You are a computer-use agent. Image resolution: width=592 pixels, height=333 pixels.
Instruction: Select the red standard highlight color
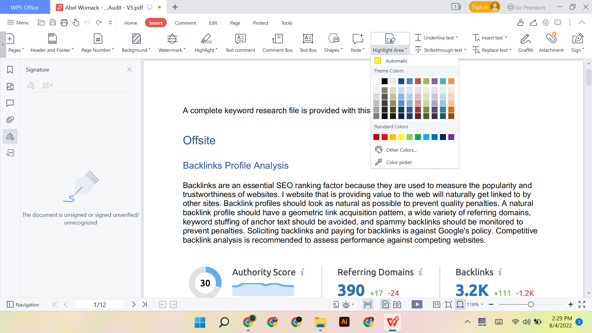(x=384, y=137)
